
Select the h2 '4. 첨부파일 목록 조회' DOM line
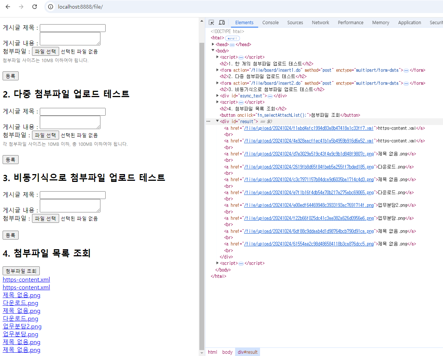[x=253, y=109]
